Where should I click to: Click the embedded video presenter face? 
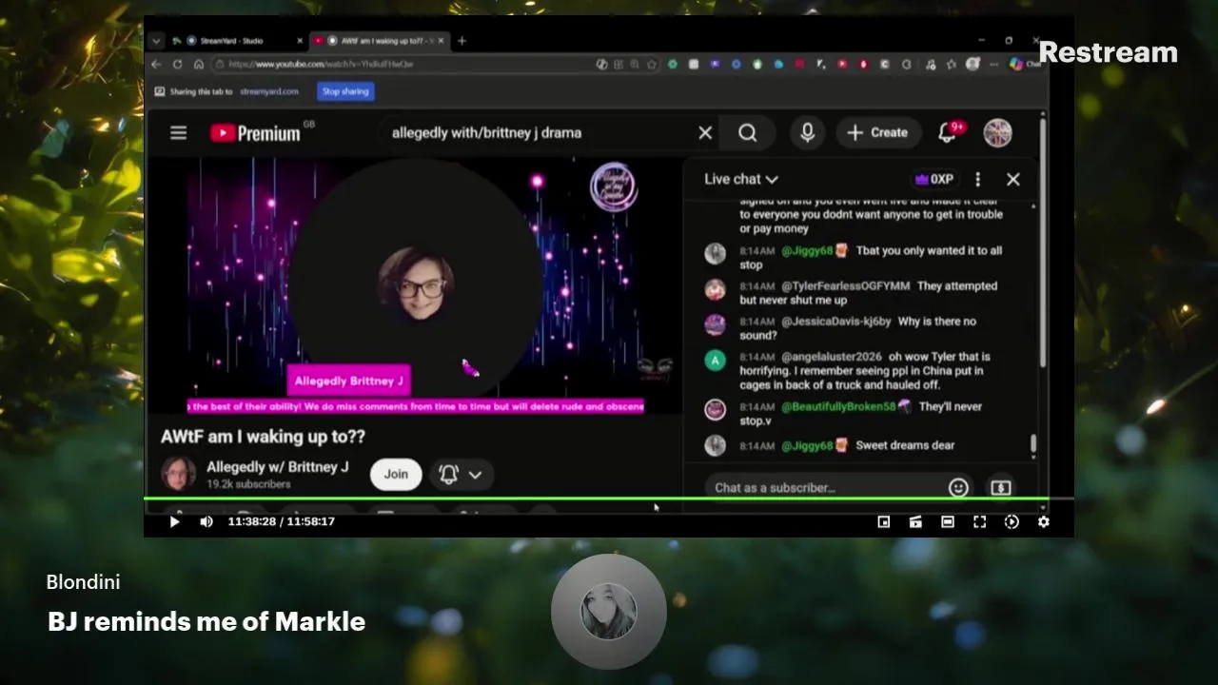[416, 284]
